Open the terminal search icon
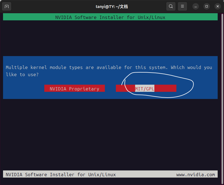This screenshot has width=224, height=185. (x=171, y=6)
